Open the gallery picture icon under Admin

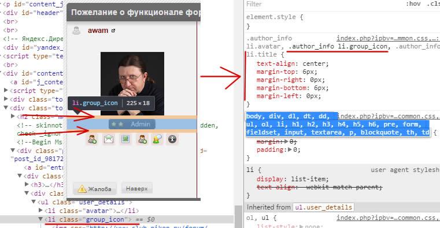click(x=125, y=139)
